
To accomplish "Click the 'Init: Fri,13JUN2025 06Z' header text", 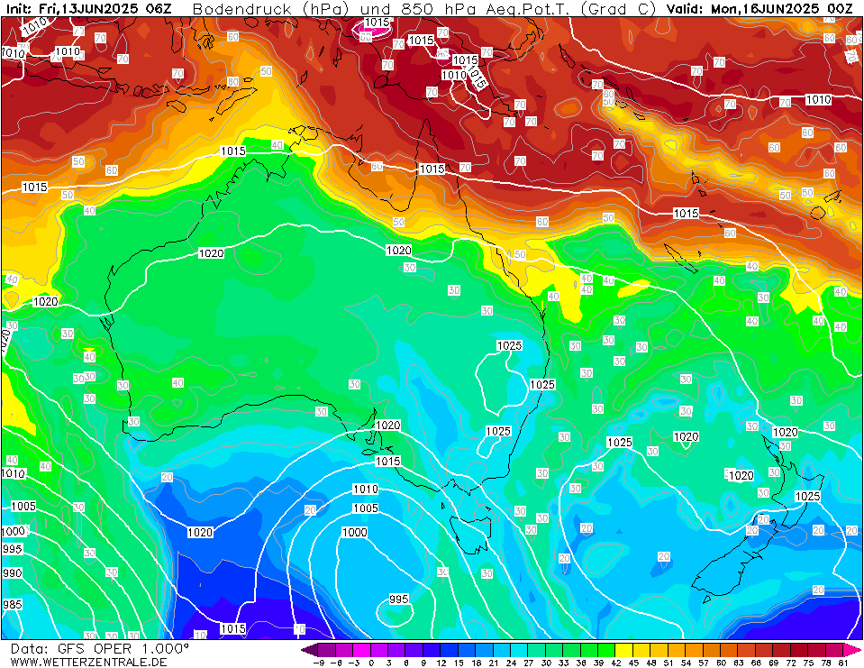I will (90, 9).
